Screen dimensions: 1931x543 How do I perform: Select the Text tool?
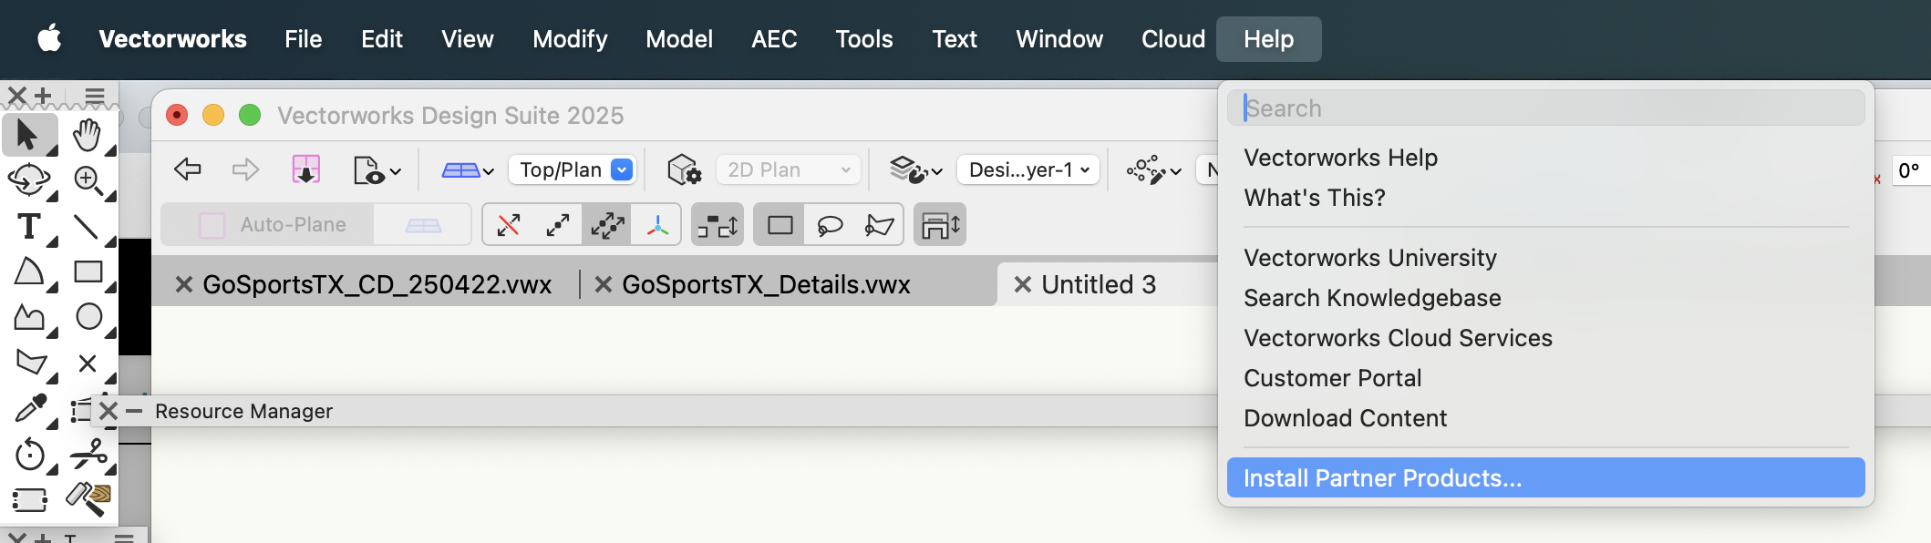(28, 226)
